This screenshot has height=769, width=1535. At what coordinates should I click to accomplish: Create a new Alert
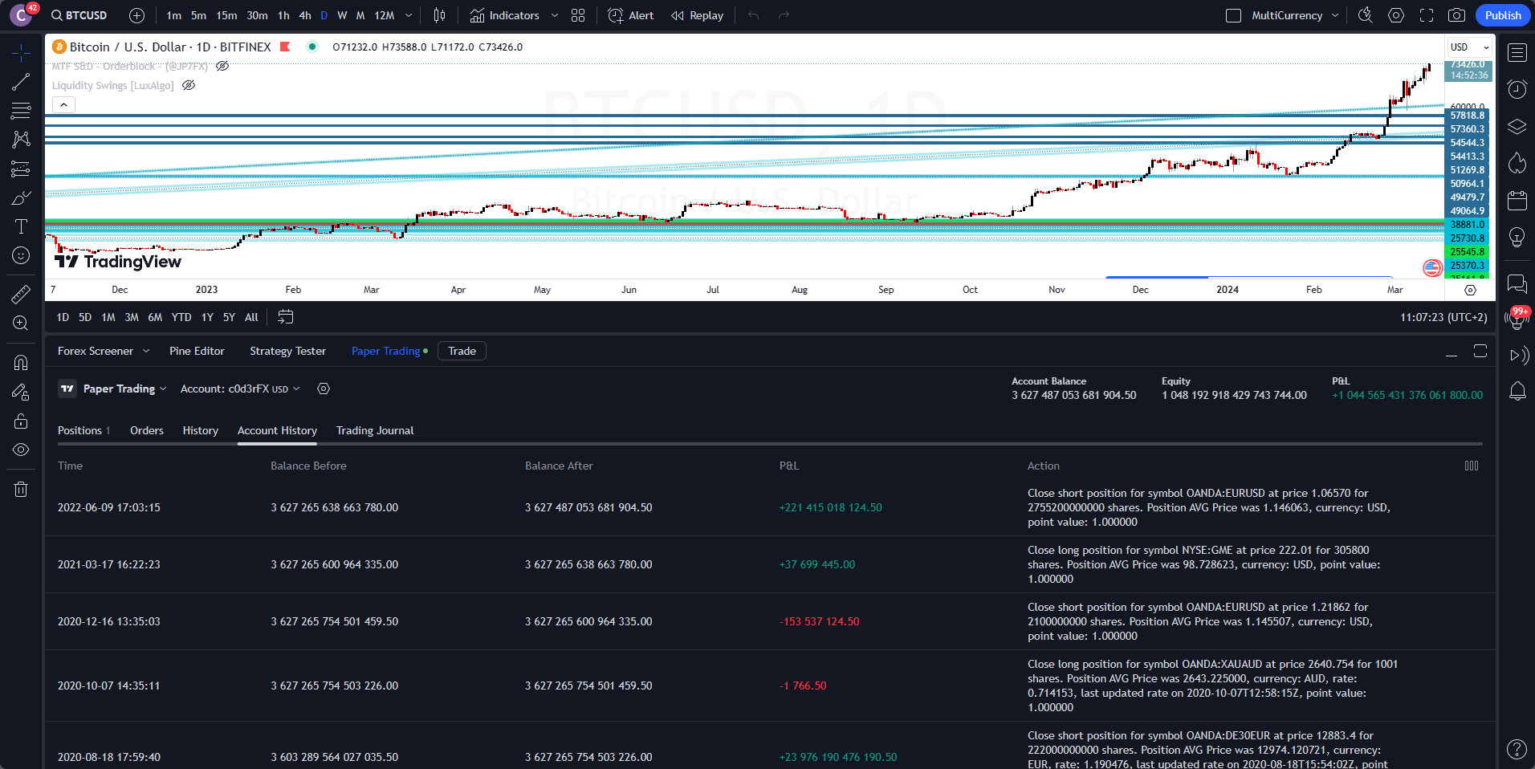click(x=631, y=15)
